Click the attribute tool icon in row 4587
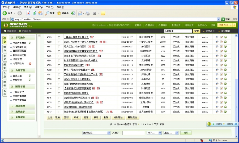The image size is (239, 143). 217,47
